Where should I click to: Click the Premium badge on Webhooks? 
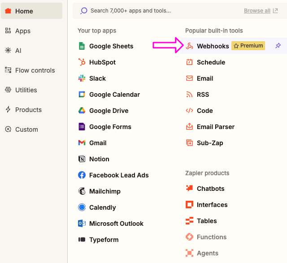tap(248, 46)
